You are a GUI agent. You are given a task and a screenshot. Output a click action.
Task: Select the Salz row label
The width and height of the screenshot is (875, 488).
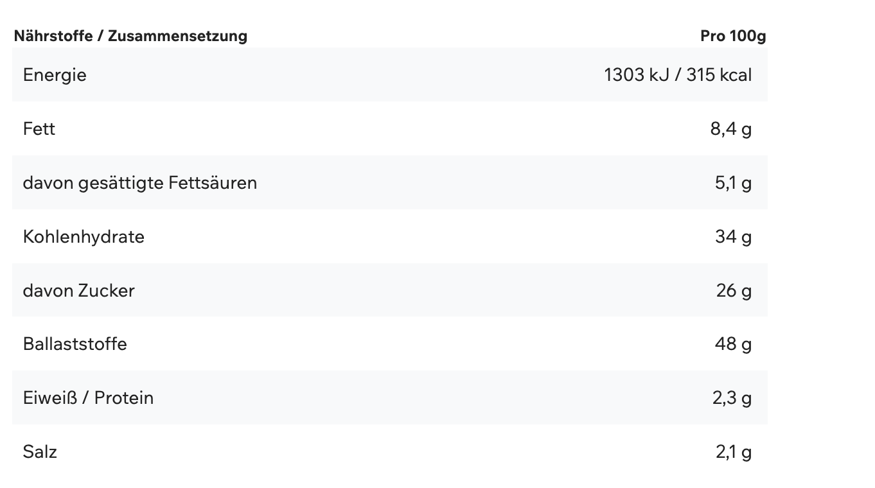[x=40, y=452]
